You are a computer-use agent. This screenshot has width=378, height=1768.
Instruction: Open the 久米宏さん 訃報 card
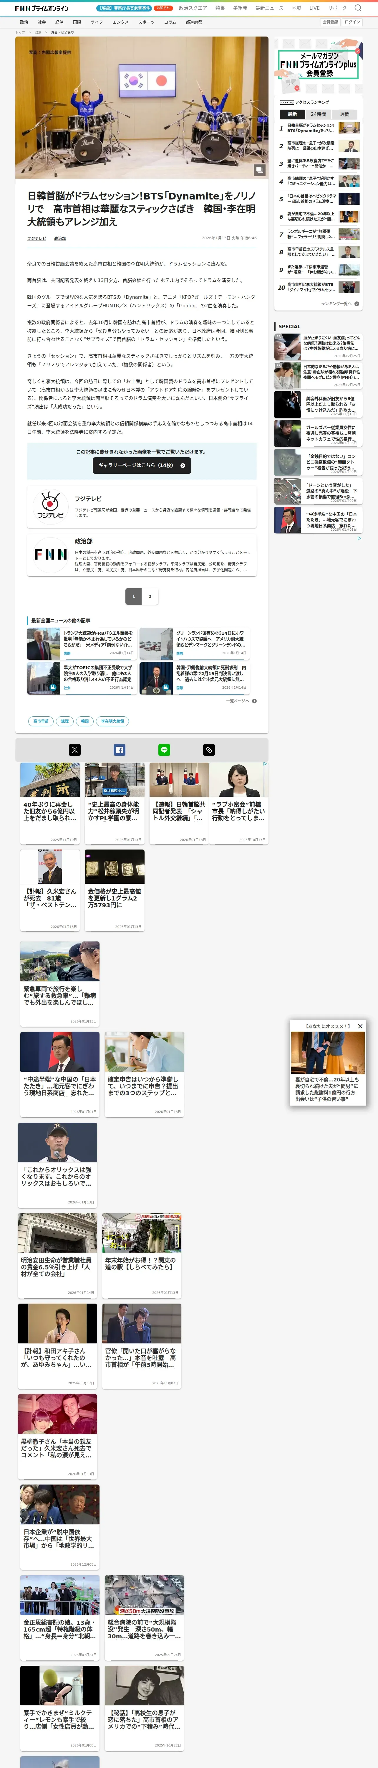(50, 890)
